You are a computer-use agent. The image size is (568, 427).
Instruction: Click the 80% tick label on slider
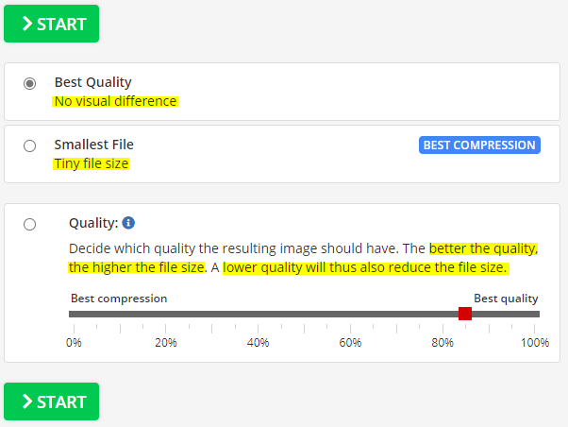[443, 342]
